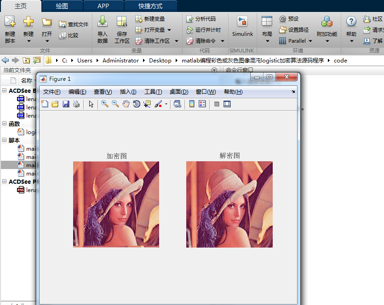Click Compare (比较) button
The width and height of the screenshot is (384, 305).
click(69, 35)
